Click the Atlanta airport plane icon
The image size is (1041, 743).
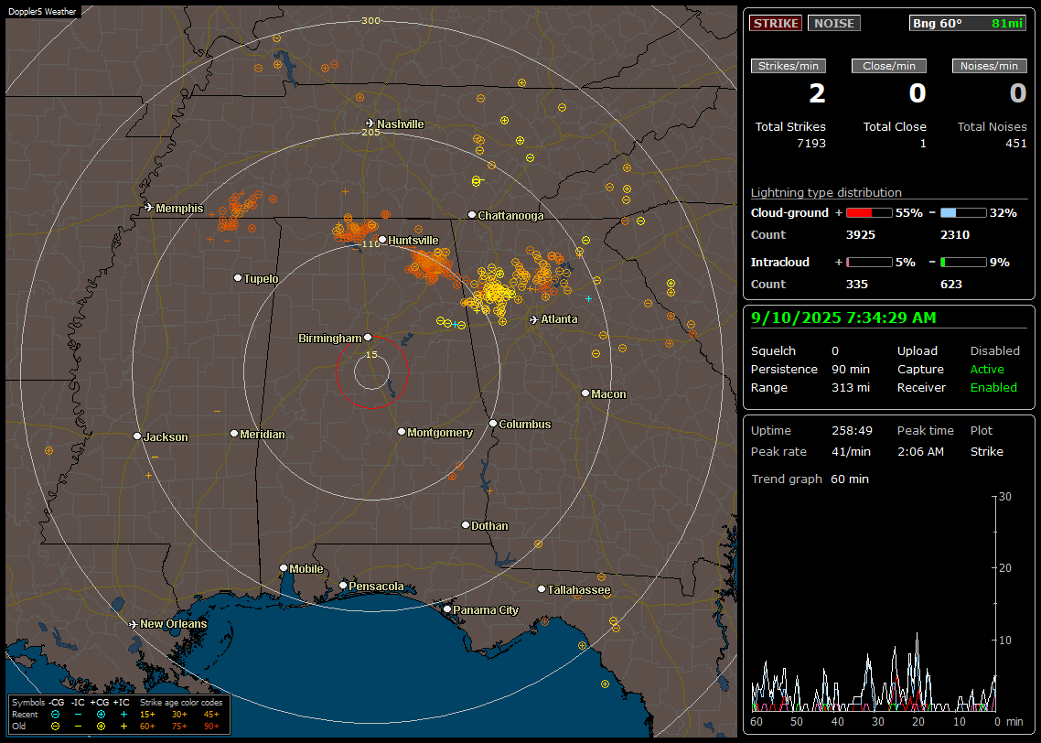[534, 319]
